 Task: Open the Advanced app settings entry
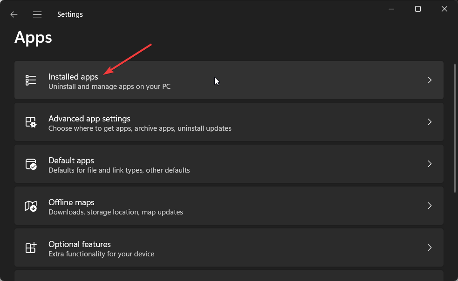[229, 122]
